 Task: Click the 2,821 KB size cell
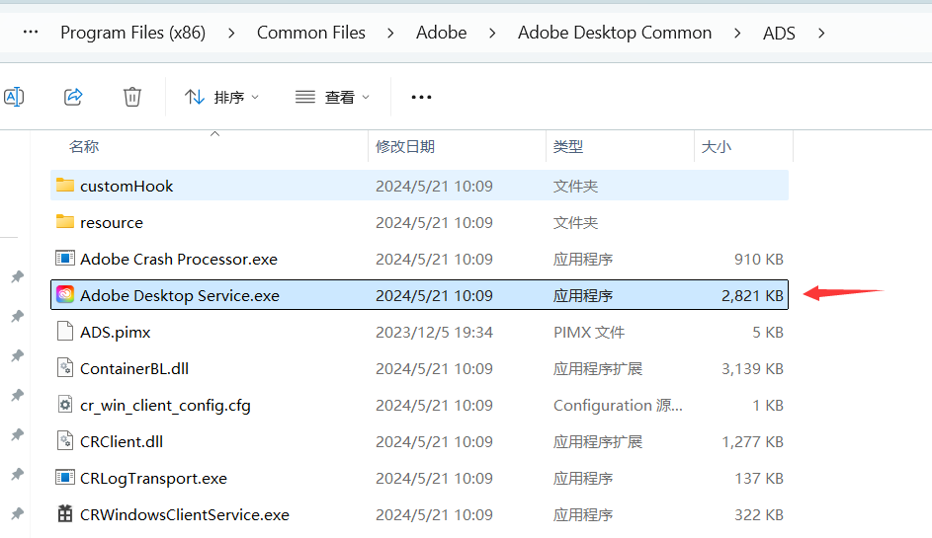pos(752,296)
